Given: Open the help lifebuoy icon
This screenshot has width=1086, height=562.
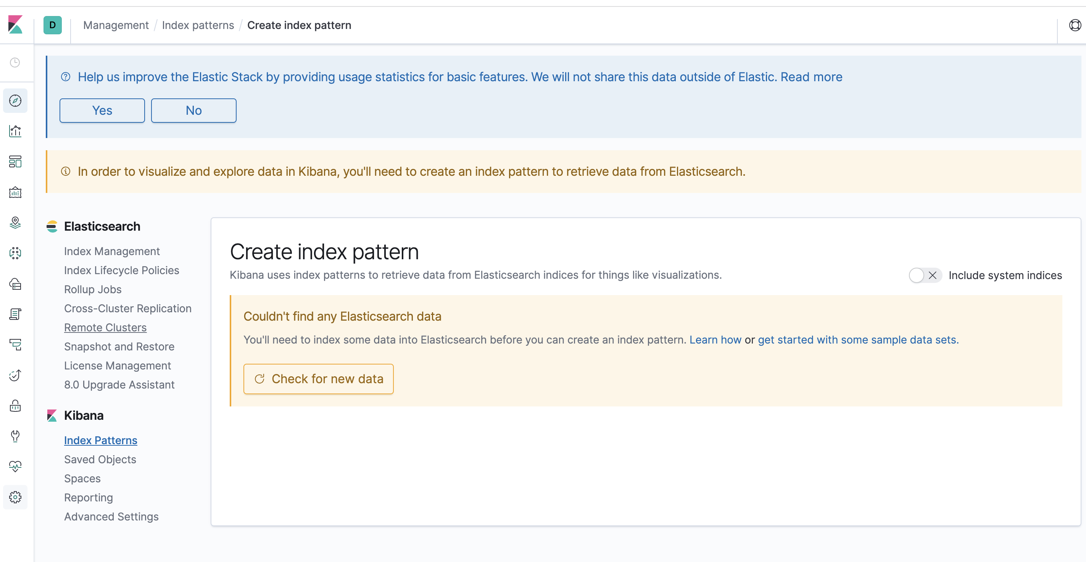Looking at the screenshot, I should click(1075, 25).
